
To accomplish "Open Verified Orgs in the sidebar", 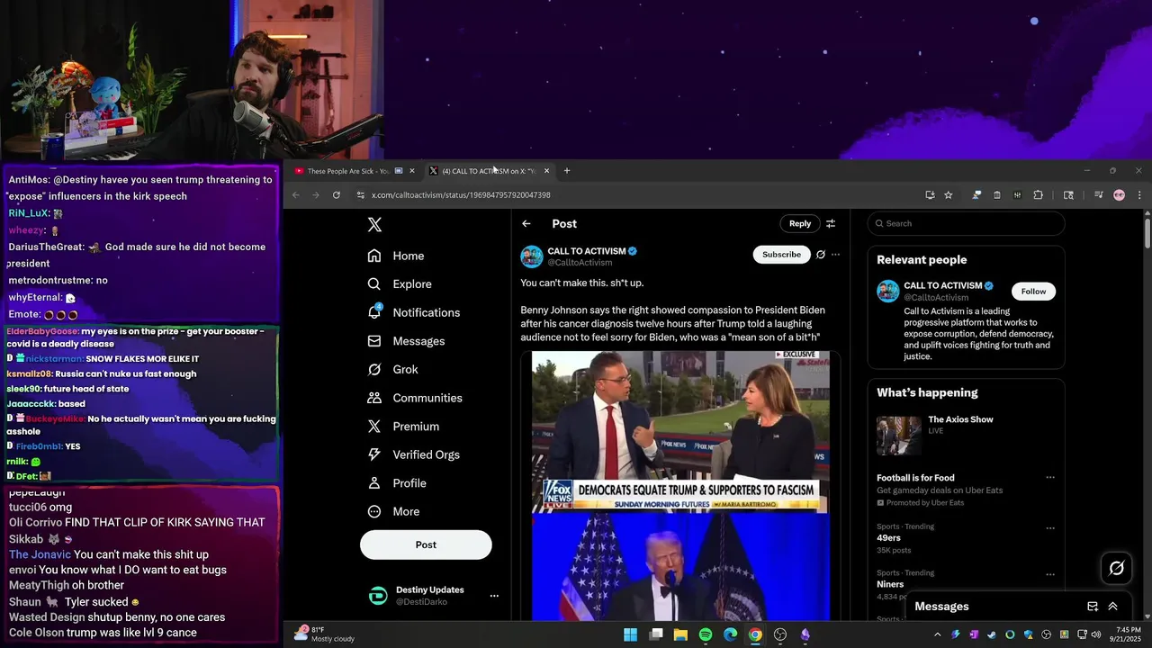I will coord(414,454).
